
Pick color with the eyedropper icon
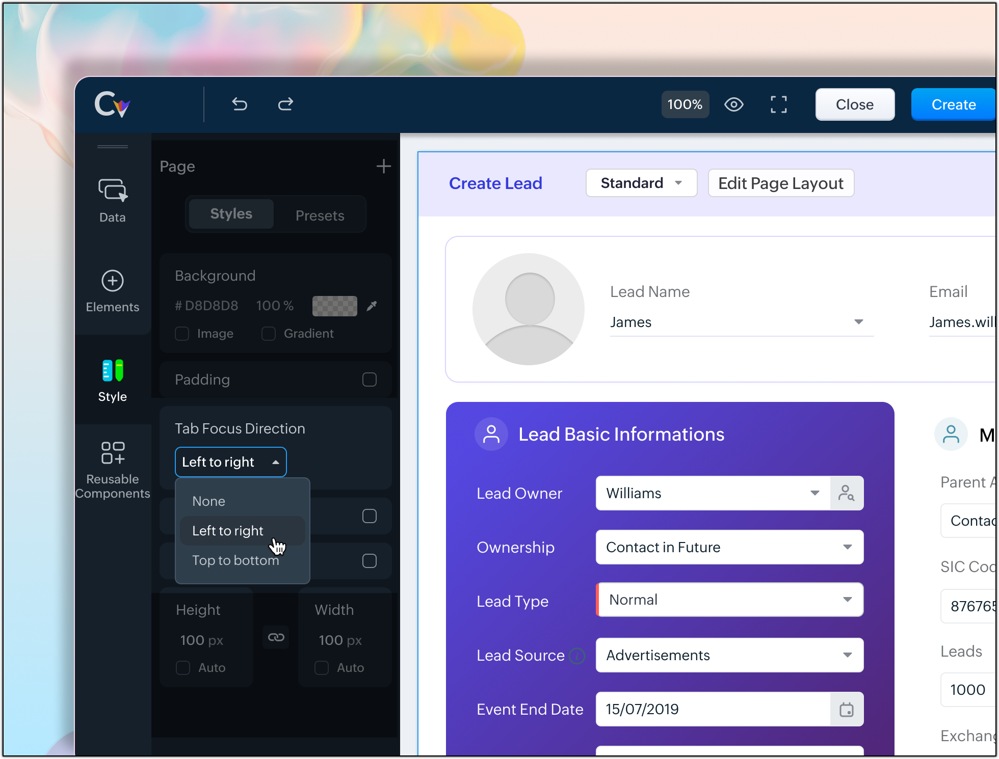click(372, 306)
